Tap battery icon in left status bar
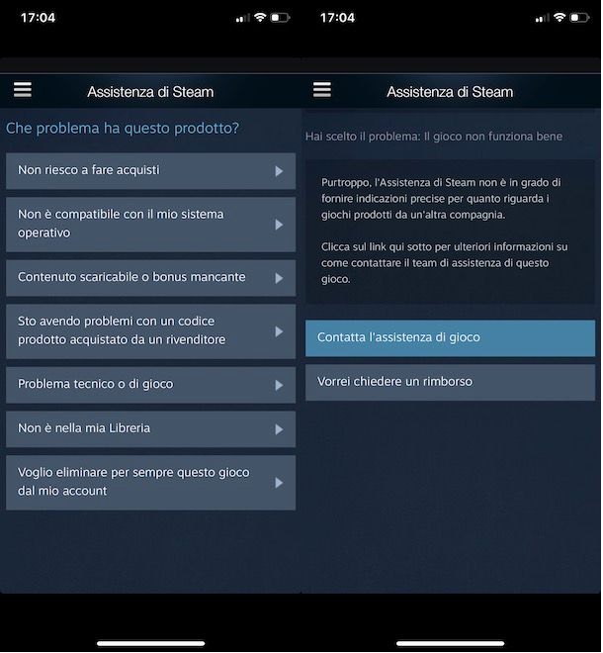The width and height of the screenshot is (603, 653). coord(280,18)
